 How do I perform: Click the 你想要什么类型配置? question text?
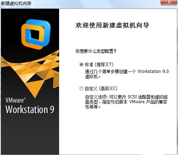click(96, 51)
